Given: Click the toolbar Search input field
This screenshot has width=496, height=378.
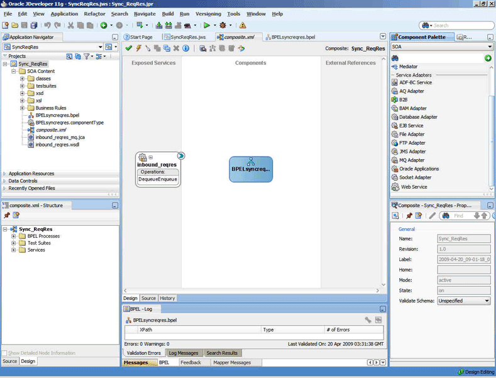Looking at the screenshot, I should coord(459,25).
